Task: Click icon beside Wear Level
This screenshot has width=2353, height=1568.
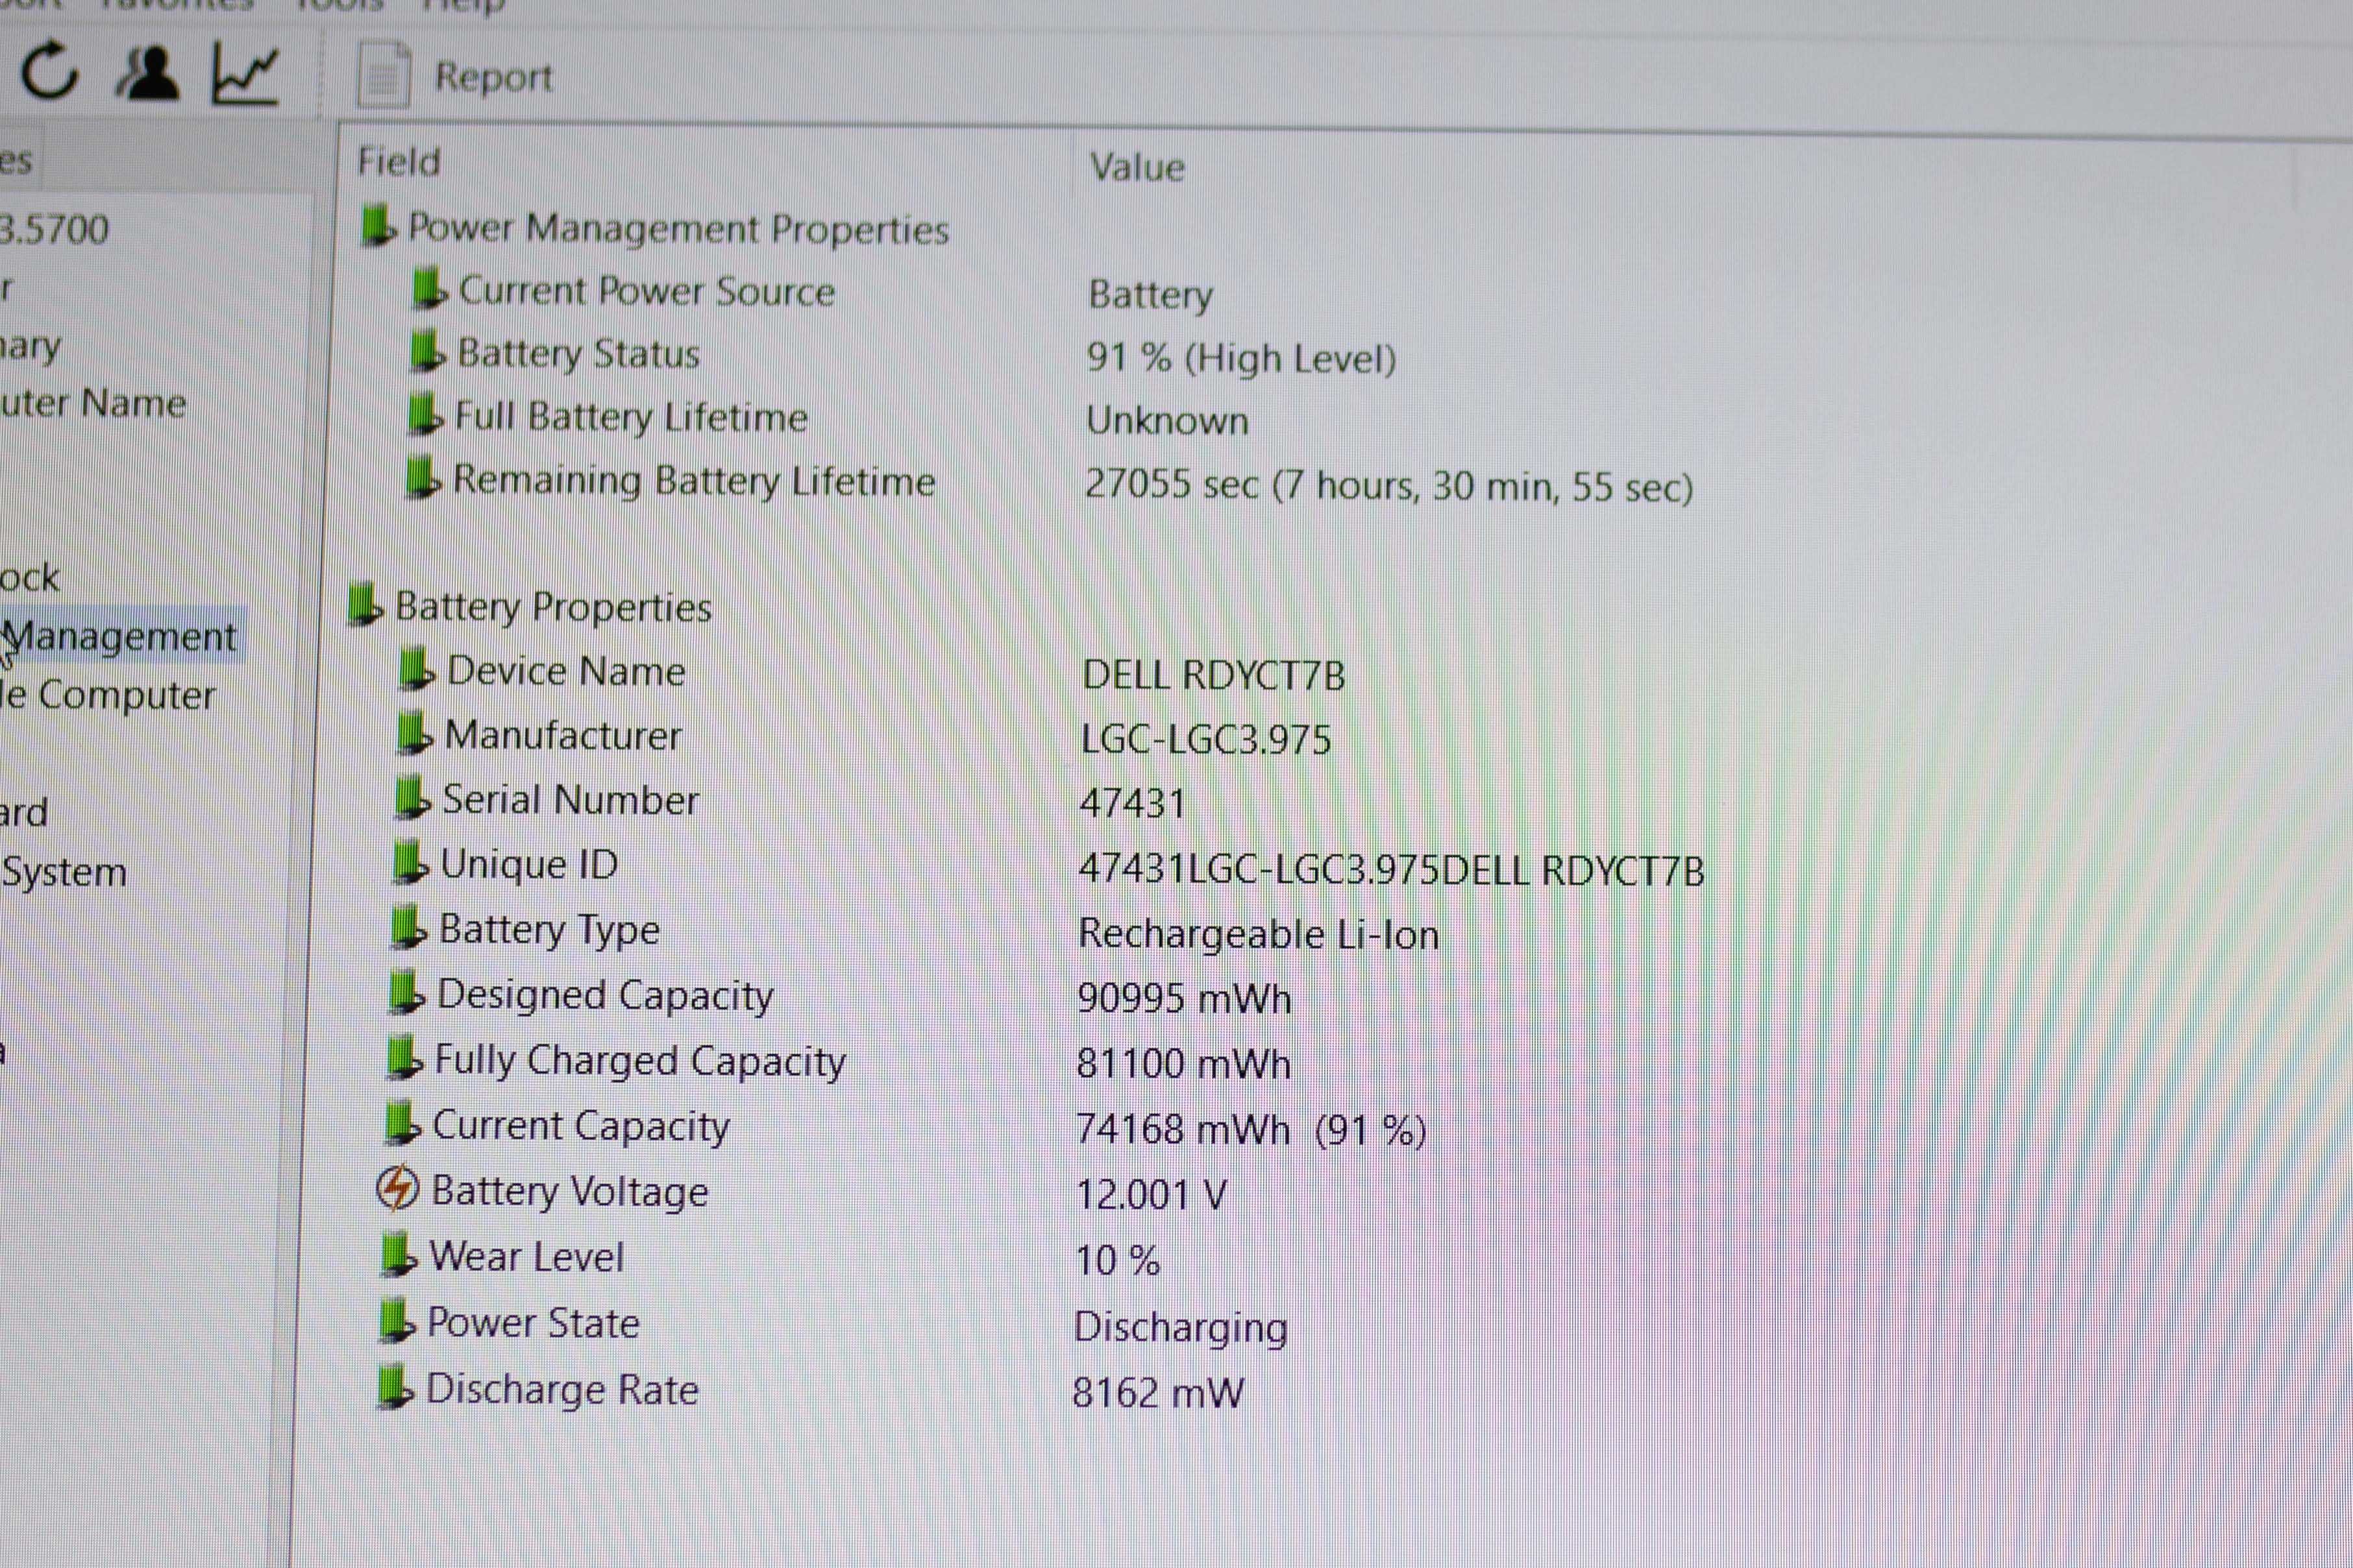Action: pyautogui.click(x=398, y=1255)
